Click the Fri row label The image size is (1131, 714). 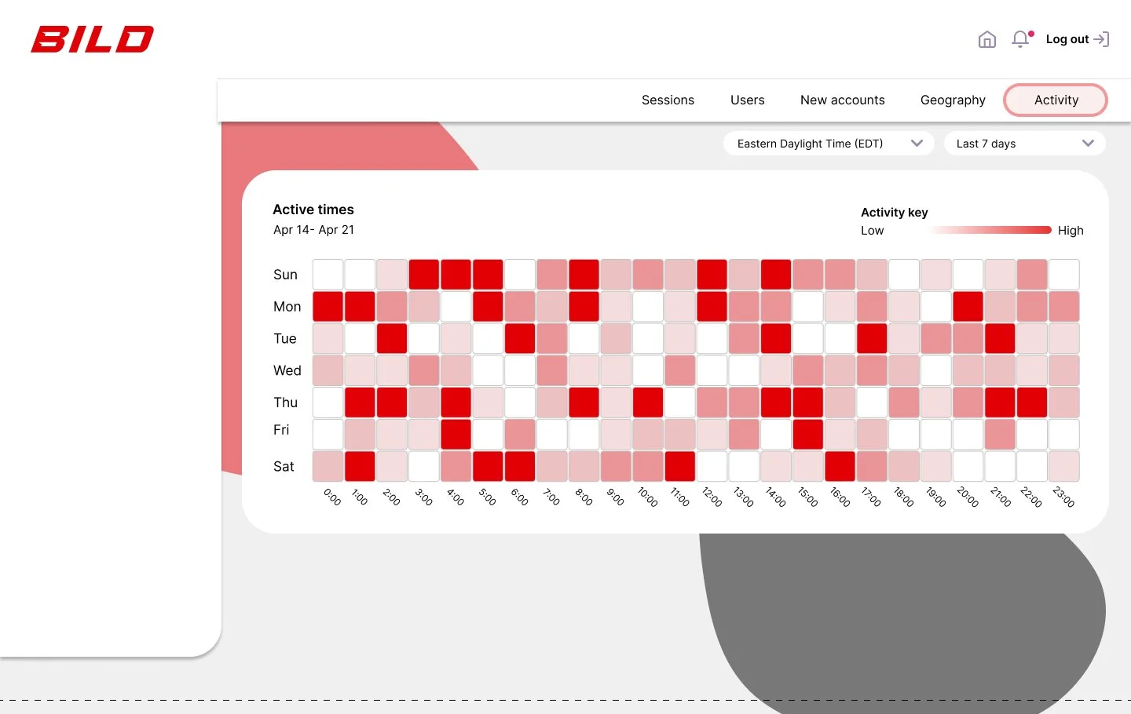coord(281,430)
